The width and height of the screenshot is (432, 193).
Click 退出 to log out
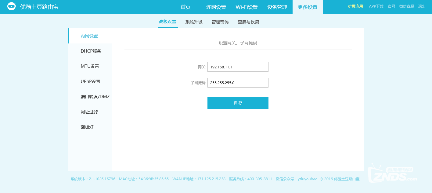422,6
